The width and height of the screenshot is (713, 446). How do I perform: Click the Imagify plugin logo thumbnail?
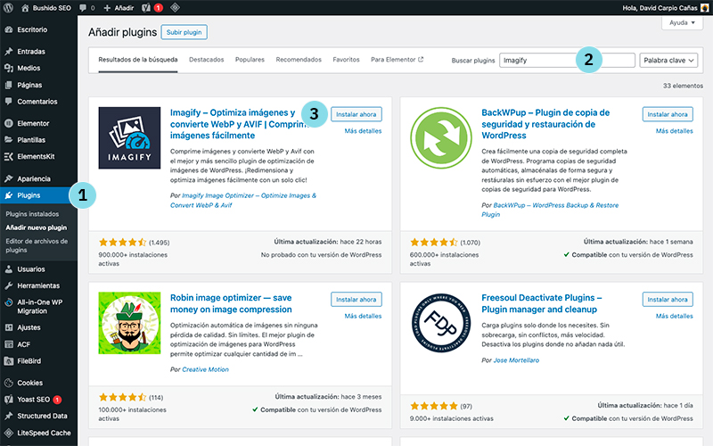(x=129, y=138)
